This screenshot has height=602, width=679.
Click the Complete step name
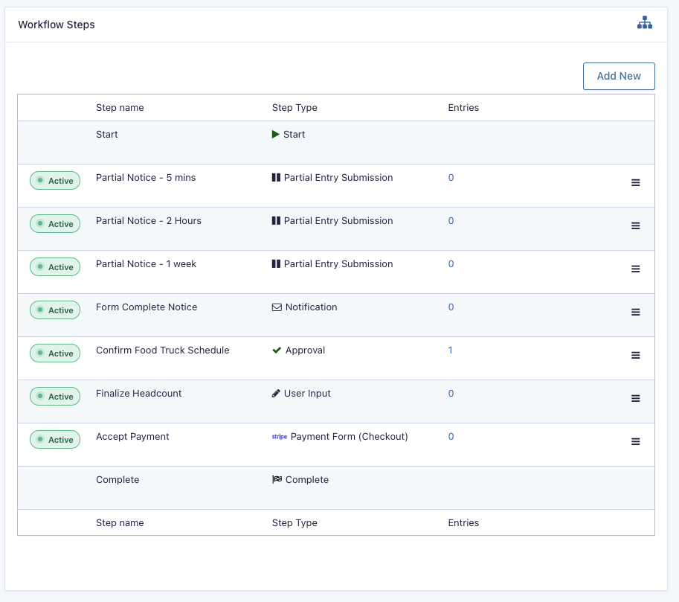click(118, 480)
